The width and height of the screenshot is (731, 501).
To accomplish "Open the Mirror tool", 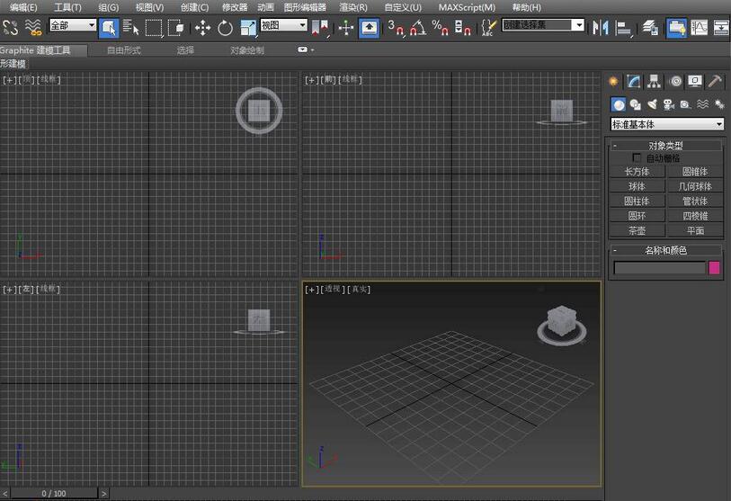I will pos(601,28).
